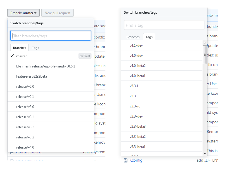Select branch release/v3.0
236x172 pixels.
pos(51,107)
